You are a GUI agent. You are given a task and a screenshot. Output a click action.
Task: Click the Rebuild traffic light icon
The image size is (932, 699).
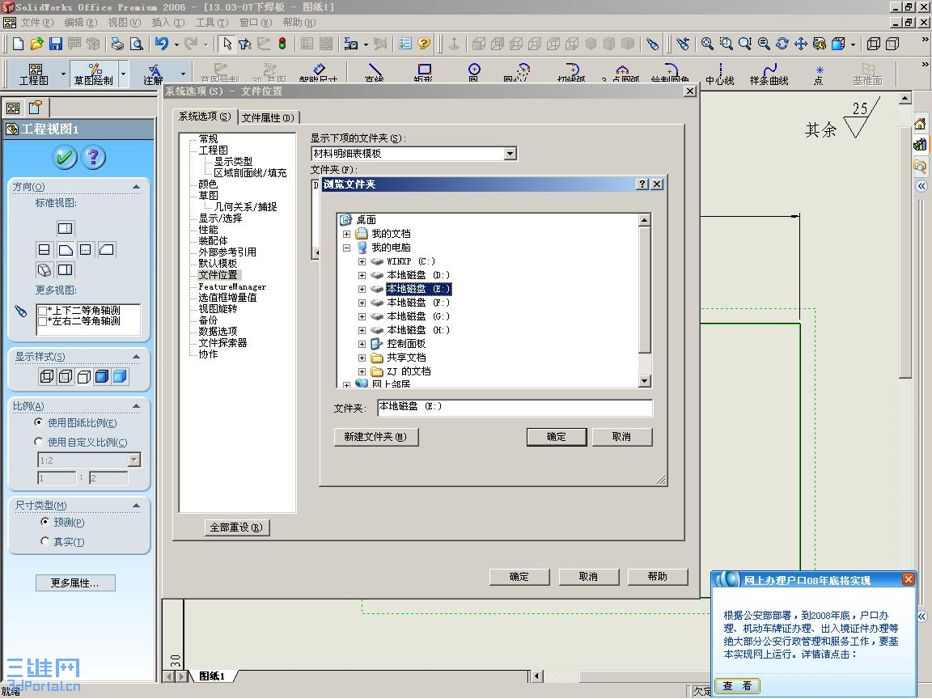(x=282, y=44)
